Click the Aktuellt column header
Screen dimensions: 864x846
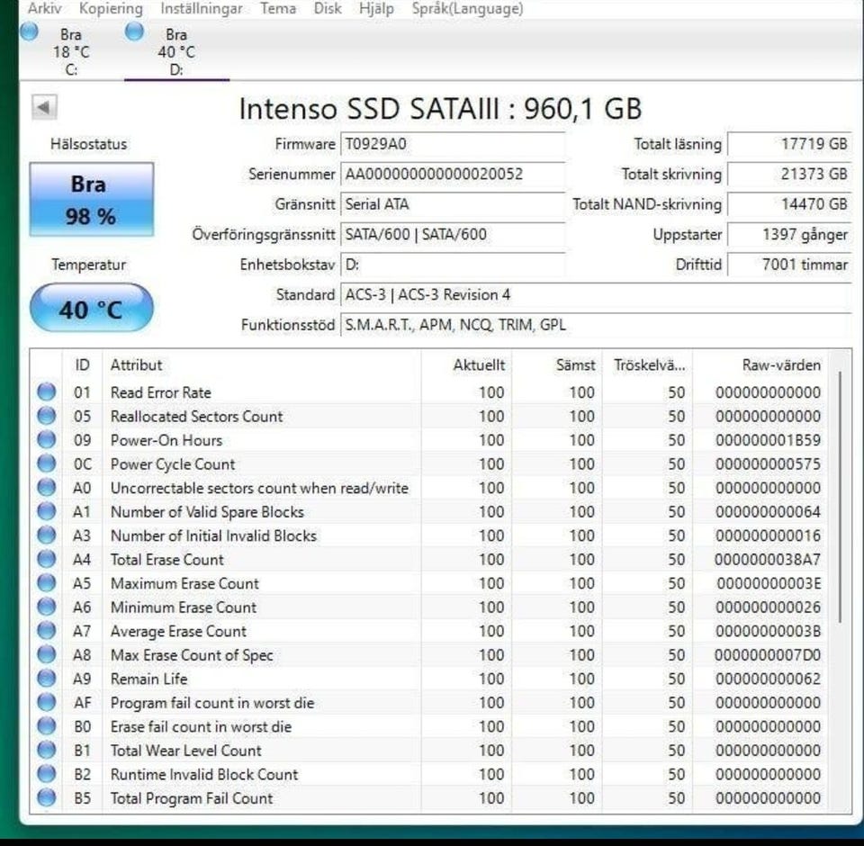(x=467, y=364)
